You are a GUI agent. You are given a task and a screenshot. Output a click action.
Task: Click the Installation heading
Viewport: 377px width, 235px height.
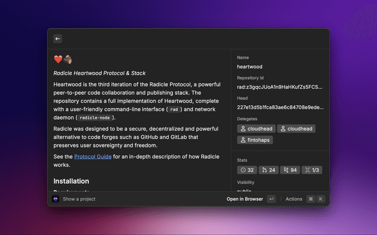71,181
